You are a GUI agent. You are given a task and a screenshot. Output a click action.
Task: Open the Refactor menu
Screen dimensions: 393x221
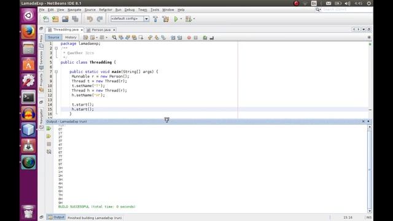(106, 10)
